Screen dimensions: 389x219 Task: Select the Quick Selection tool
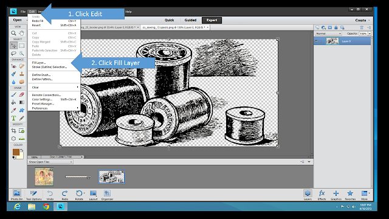(x=22, y=54)
